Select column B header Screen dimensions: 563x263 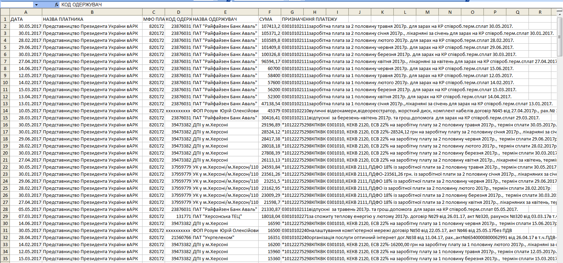pos(92,12)
